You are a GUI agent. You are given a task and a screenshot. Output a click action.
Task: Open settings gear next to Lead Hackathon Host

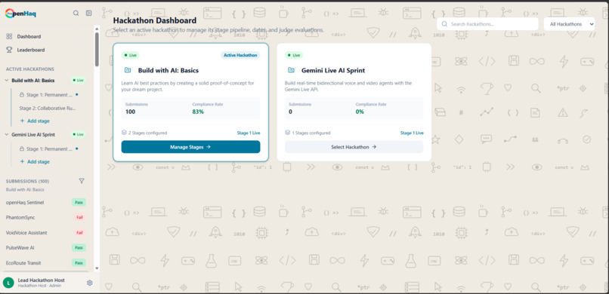89,283
